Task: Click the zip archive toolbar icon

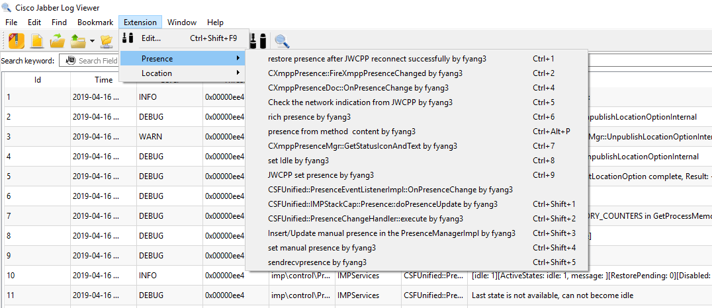Action: click(x=17, y=41)
